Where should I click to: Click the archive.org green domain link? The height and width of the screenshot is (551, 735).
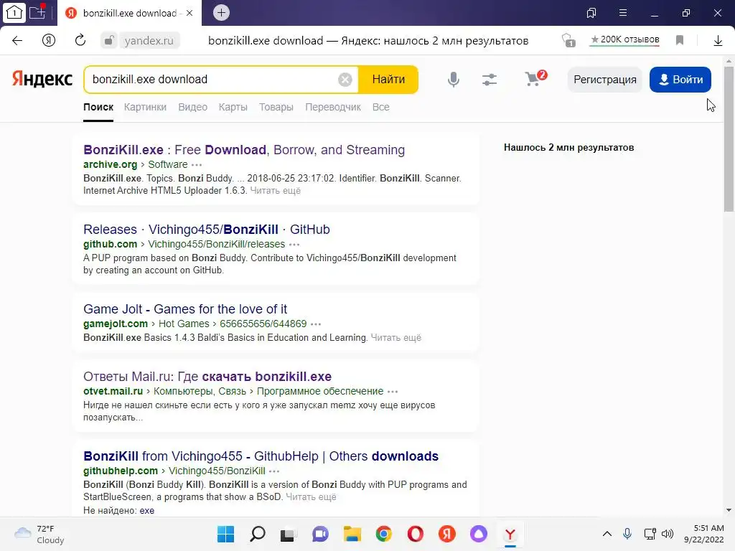click(110, 164)
